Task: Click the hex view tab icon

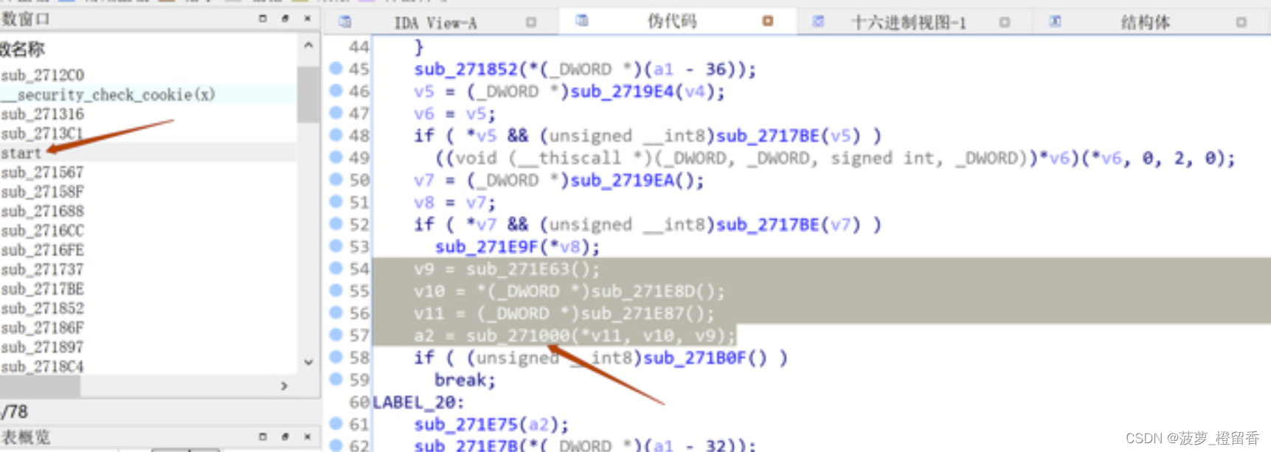Action: coord(818,21)
